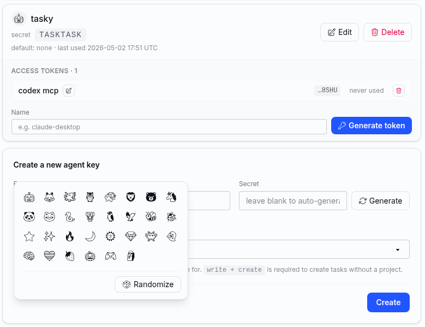Pick the ghost emoji

coord(171,236)
